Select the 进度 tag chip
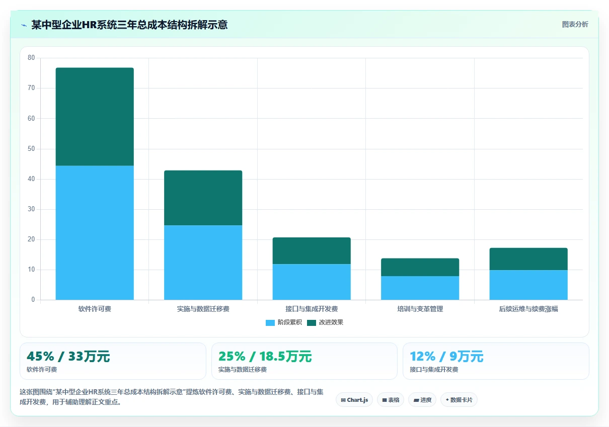 click(x=422, y=400)
